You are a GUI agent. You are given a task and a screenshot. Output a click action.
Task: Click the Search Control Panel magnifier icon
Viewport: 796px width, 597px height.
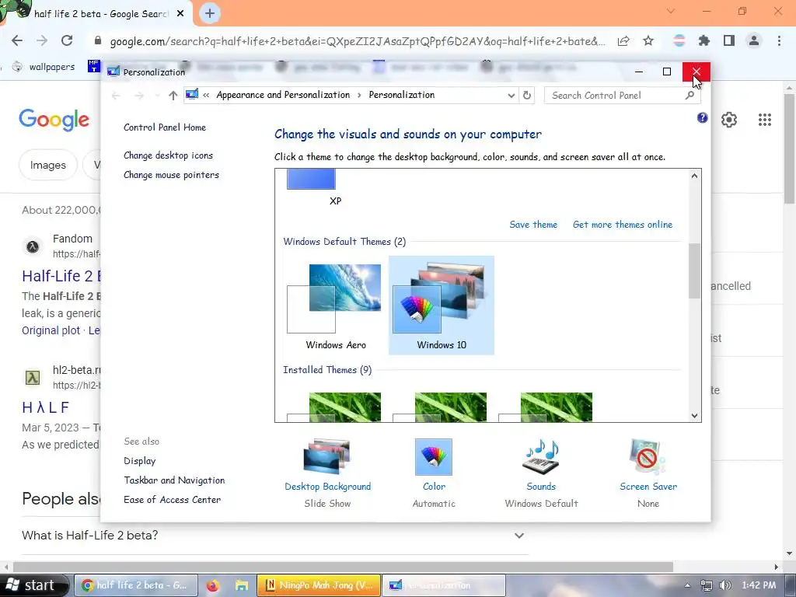[690, 95]
